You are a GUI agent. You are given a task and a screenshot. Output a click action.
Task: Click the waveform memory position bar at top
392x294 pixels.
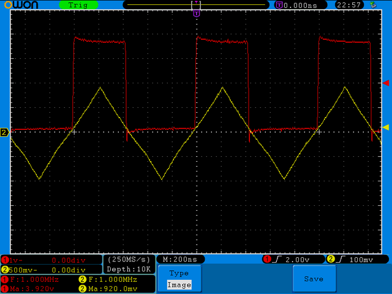click(197, 5)
